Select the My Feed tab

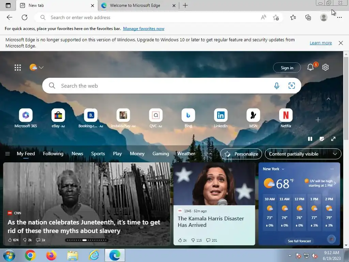tap(26, 154)
